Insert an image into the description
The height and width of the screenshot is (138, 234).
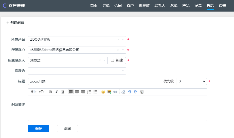pos(109,92)
